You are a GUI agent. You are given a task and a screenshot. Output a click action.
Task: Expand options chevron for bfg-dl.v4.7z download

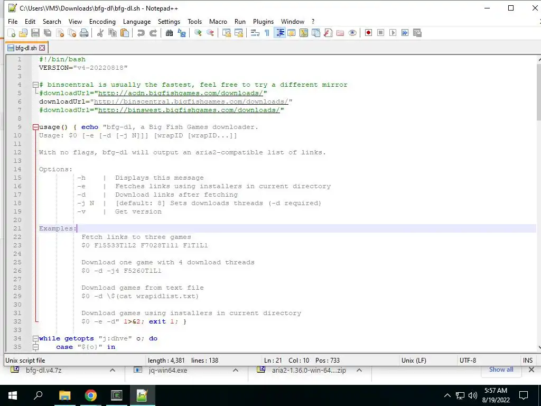(113, 370)
